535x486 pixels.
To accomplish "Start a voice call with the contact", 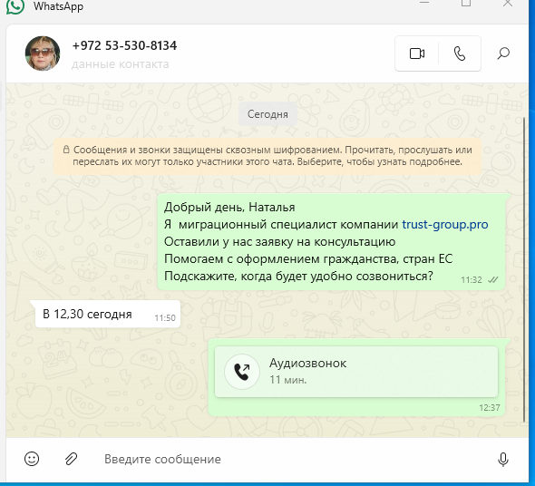I will coord(460,53).
